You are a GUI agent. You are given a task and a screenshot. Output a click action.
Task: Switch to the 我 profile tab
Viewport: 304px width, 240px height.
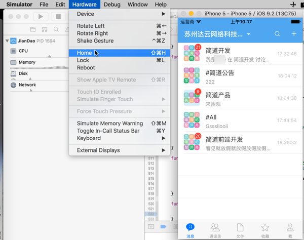[x=290, y=230]
